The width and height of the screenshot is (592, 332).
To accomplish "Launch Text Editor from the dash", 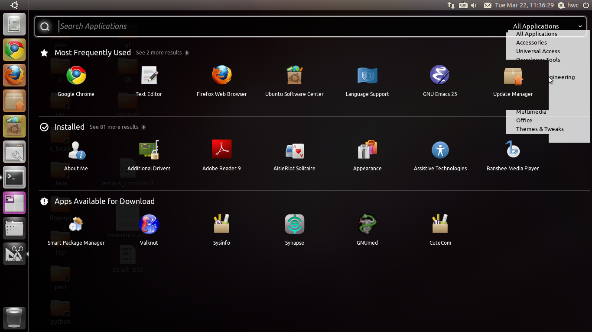I will click(149, 76).
